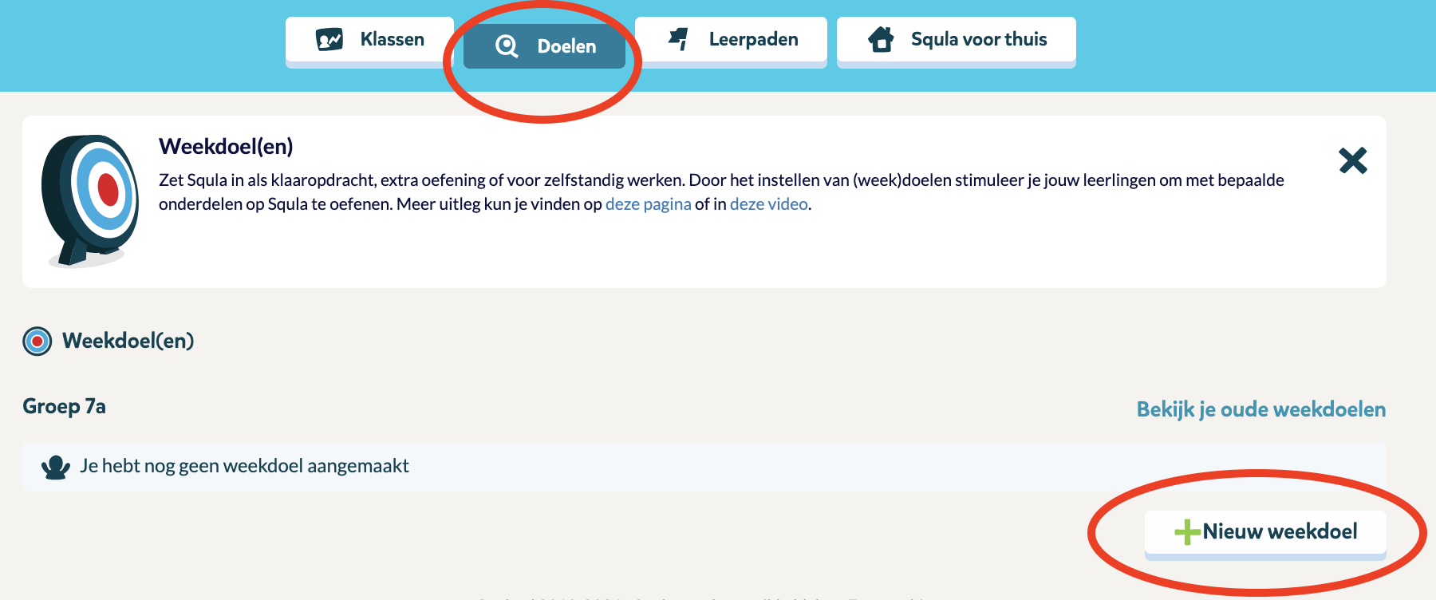Open the 'deze pagina' link
This screenshot has height=600, width=1436.
coord(648,204)
